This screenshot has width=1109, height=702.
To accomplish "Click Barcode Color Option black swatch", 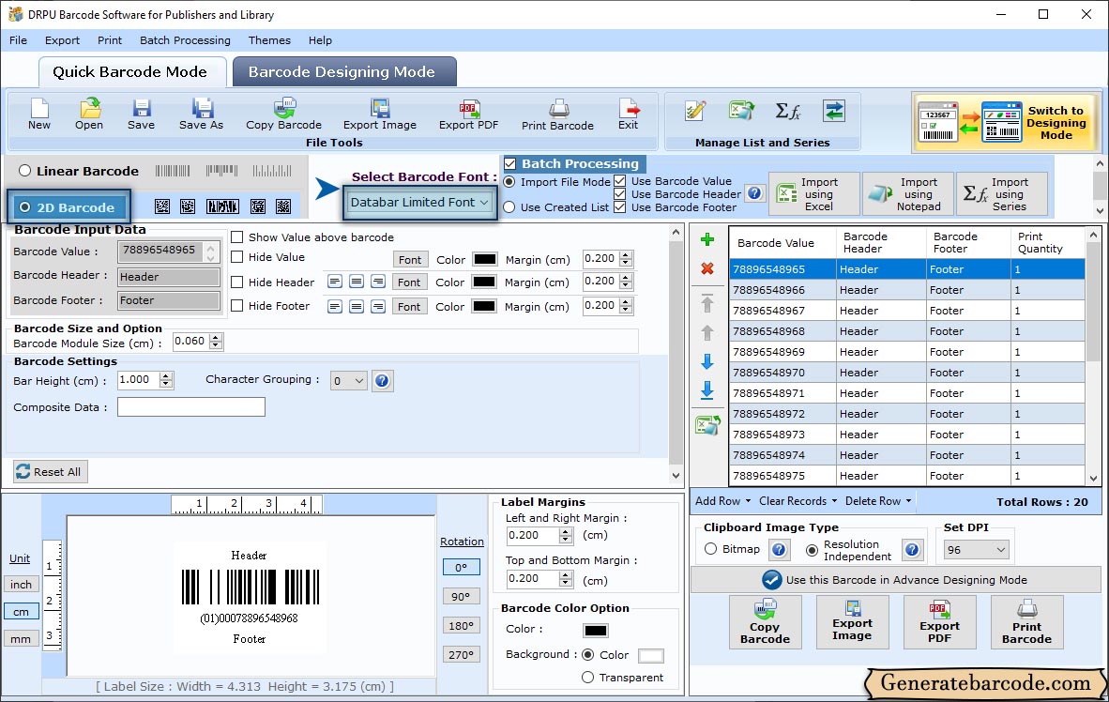I will point(596,631).
